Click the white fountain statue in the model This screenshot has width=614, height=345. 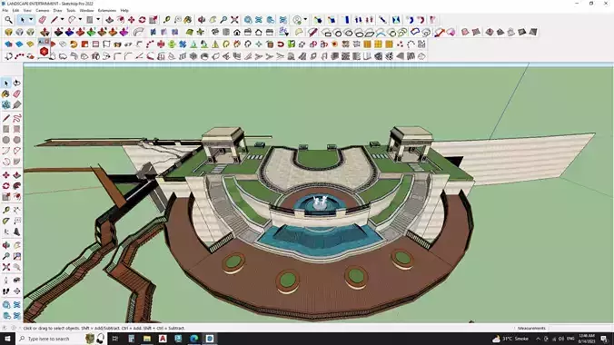pos(320,202)
